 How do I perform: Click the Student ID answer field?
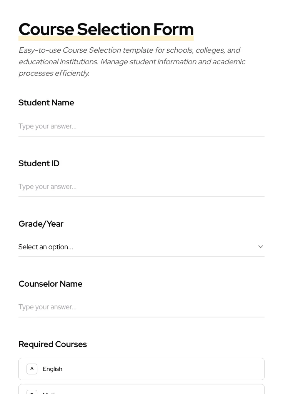click(141, 187)
